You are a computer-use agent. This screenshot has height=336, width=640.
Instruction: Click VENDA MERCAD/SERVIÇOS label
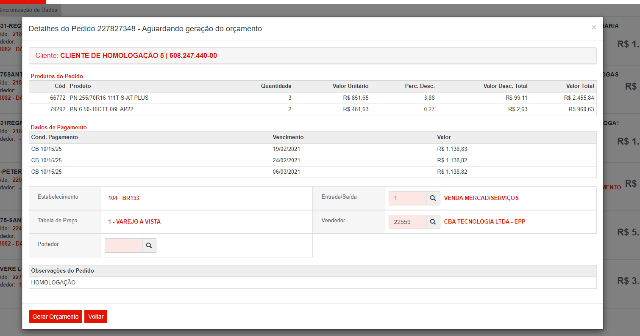click(481, 198)
